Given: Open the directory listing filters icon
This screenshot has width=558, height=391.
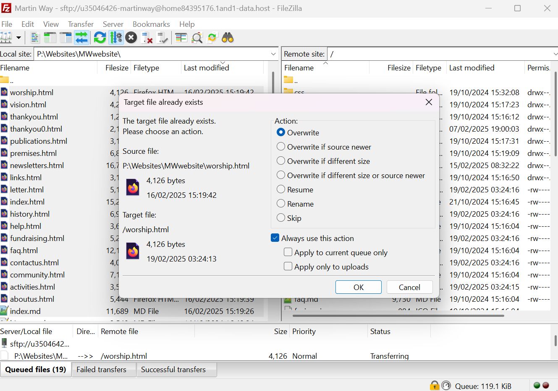Looking at the screenshot, I should 181,38.
